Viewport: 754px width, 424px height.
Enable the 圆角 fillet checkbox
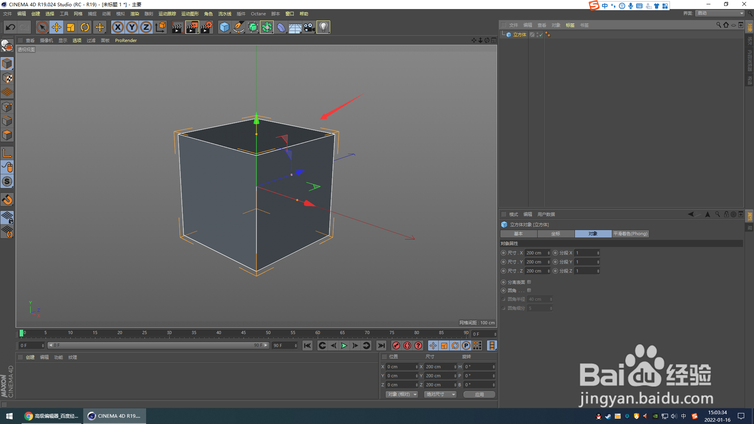click(529, 291)
